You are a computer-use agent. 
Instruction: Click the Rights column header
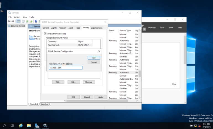(x=85, y=41)
